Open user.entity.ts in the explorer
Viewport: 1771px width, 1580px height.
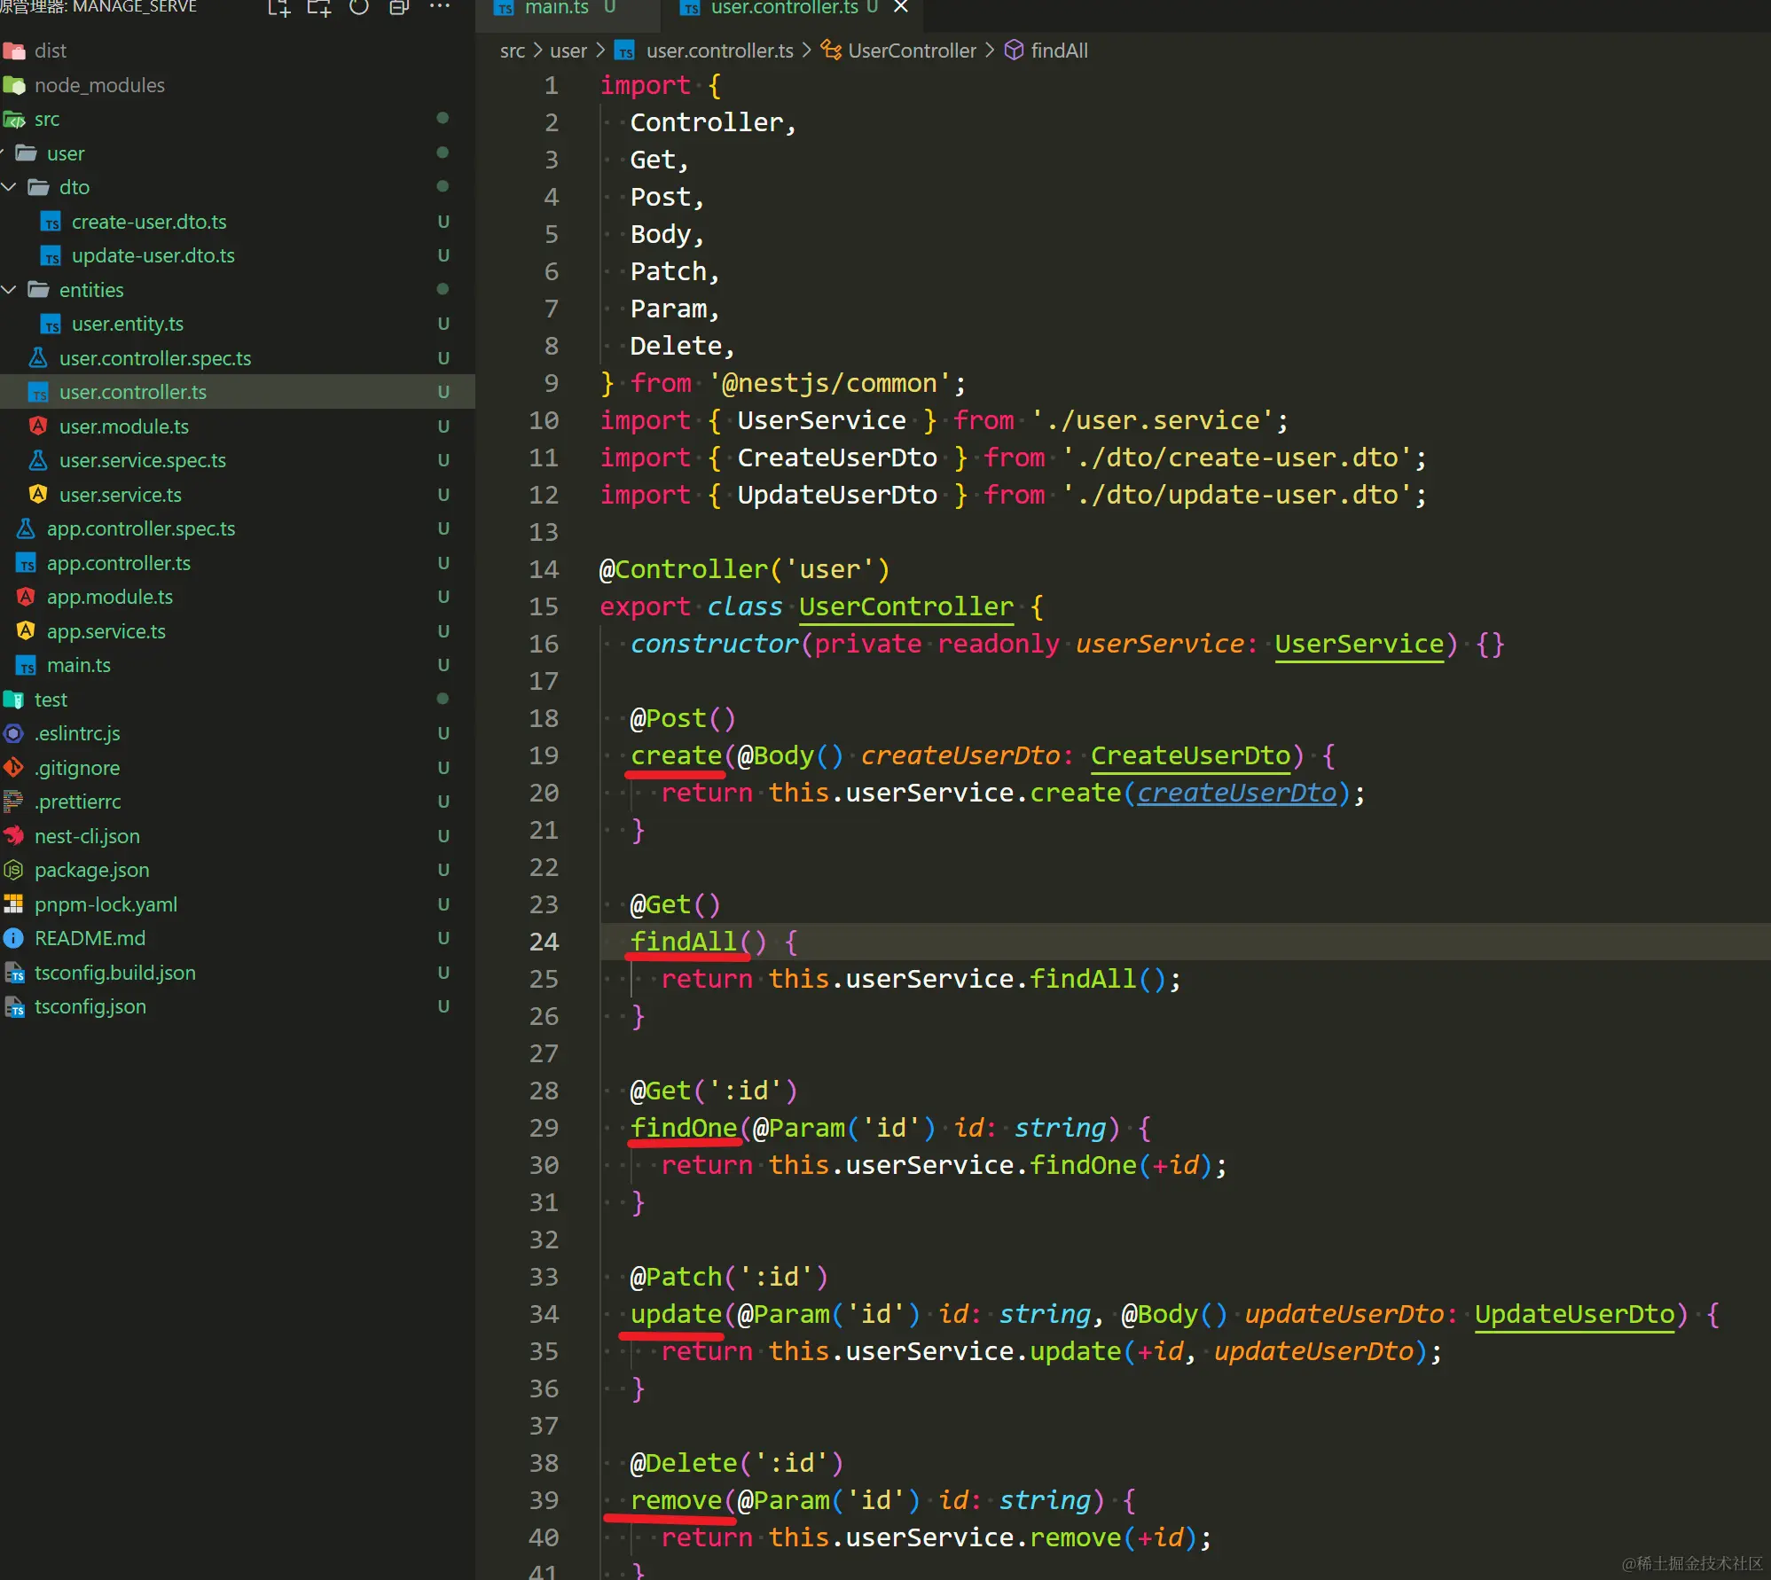(x=128, y=325)
